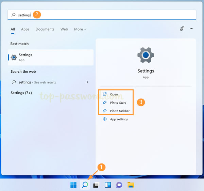Click the search options share icon
The image size is (204, 191).
point(182,29)
